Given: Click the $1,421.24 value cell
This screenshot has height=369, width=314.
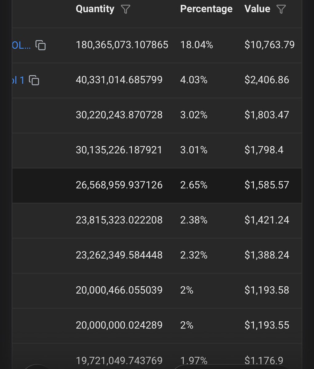Looking at the screenshot, I should [267, 220].
